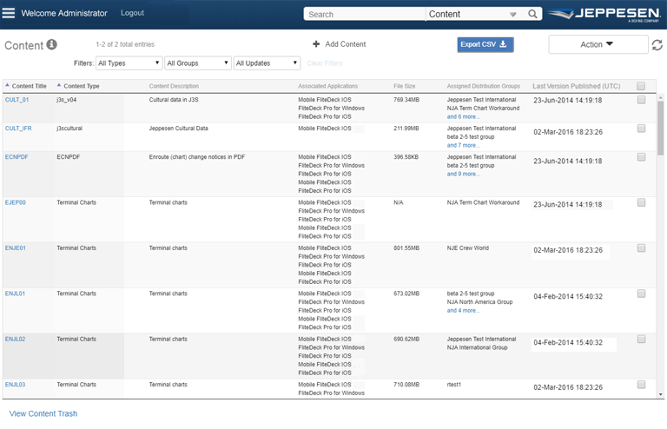Open the ENJL01 content item
Screen dimensions: 667x429
pos(15,294)
